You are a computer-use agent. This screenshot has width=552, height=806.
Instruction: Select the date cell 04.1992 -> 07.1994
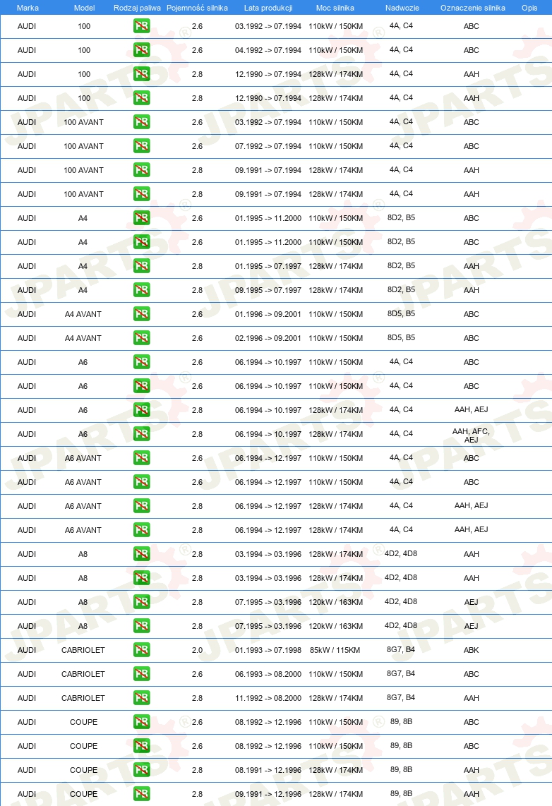tap(268, 50)
